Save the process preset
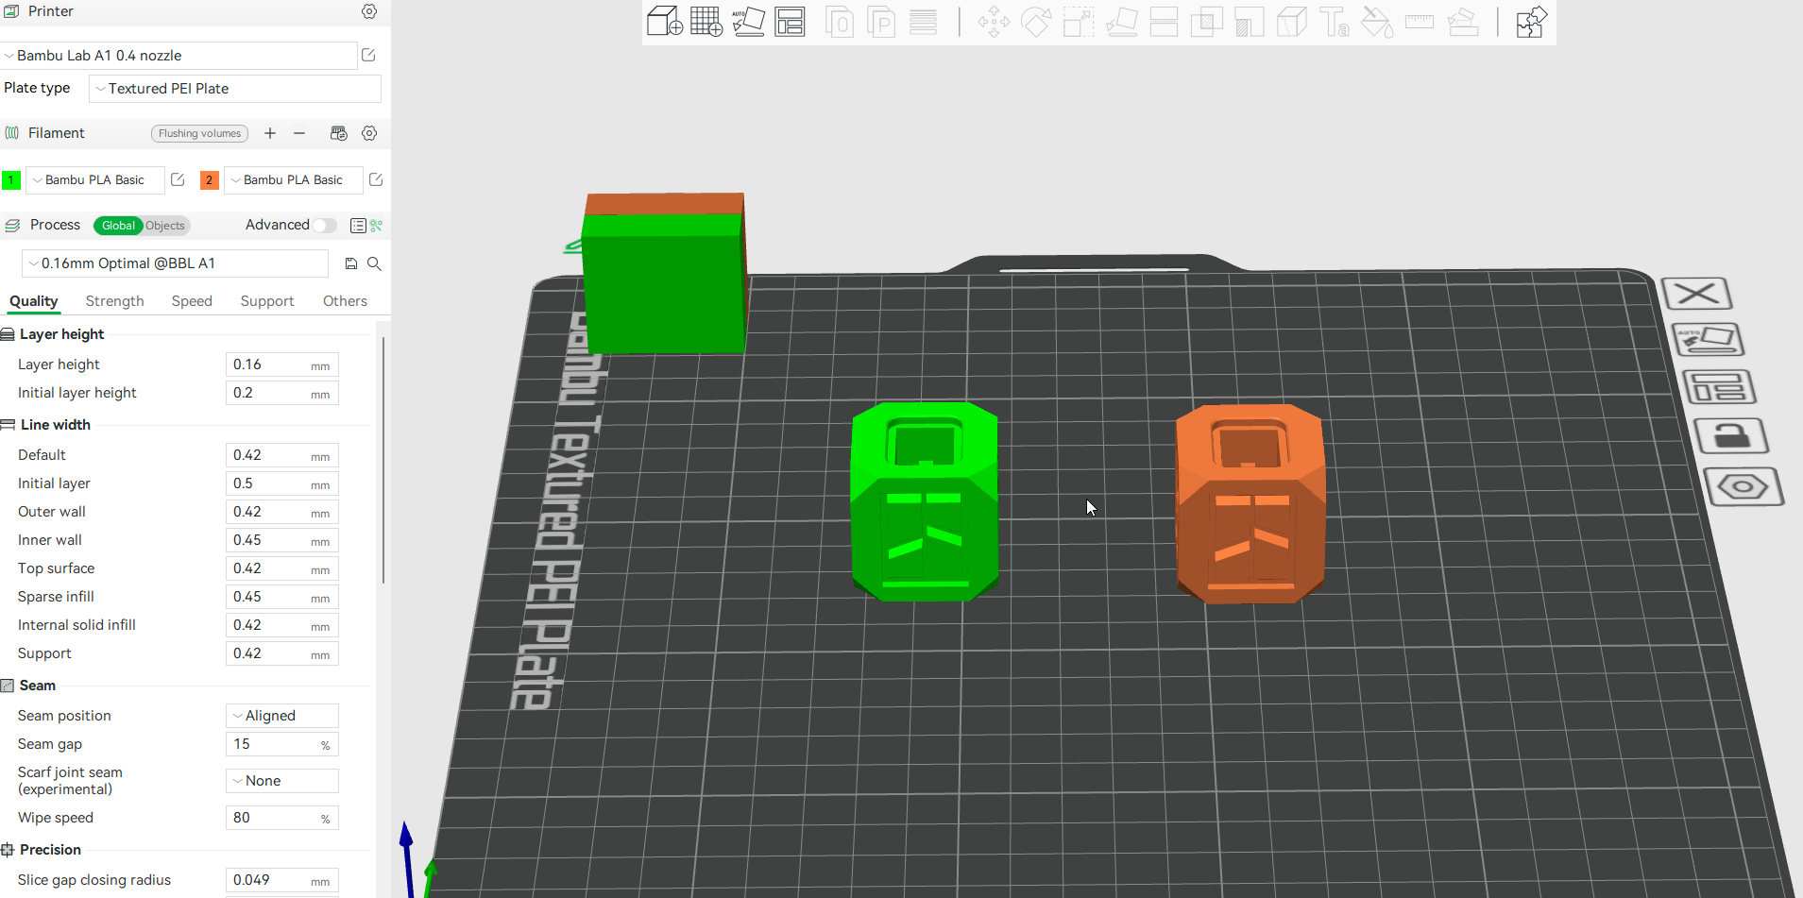This screenshot has height=898, width=1803. (351, 263)
